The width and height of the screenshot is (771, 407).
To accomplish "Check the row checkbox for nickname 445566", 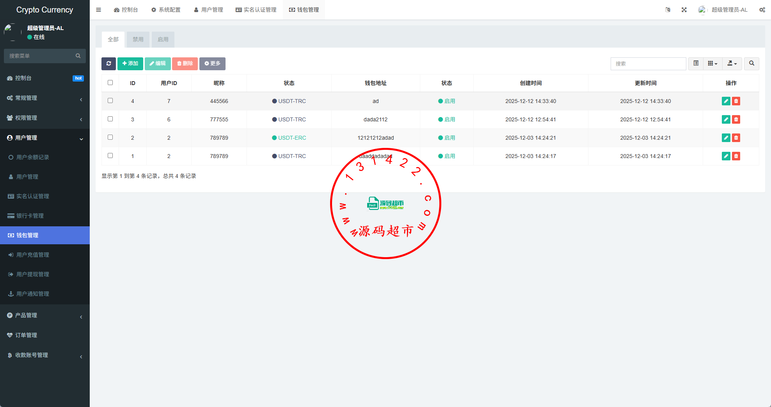I will [110, 101].
